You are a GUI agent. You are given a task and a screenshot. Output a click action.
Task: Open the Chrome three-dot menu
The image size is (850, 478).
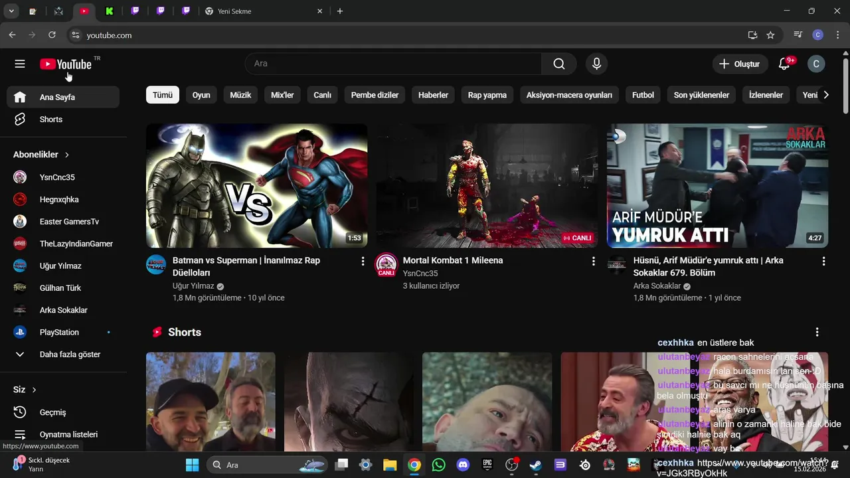tap(837, 35)
